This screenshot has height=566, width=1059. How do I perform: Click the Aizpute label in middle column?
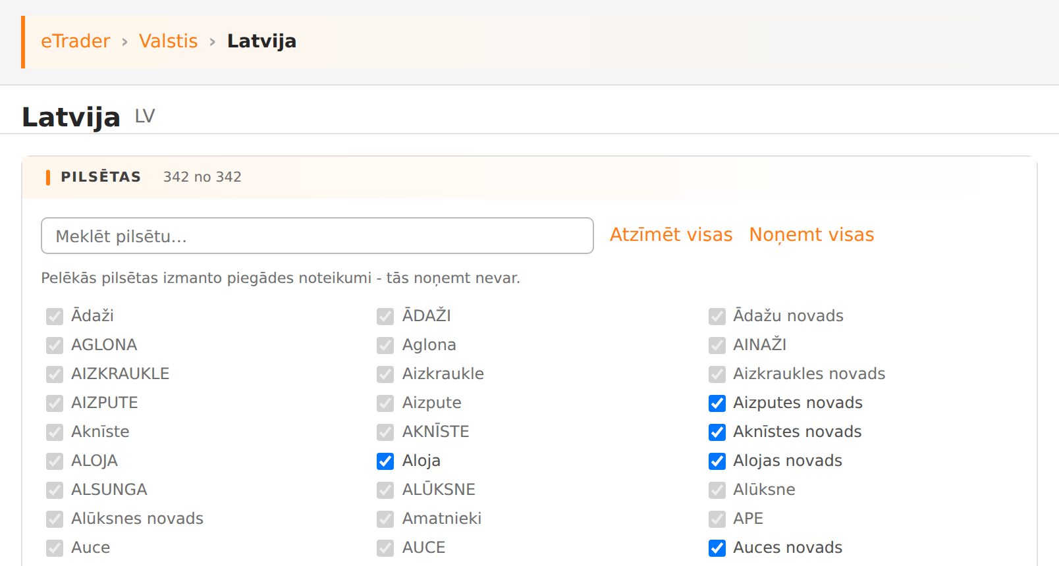[431, 403]
